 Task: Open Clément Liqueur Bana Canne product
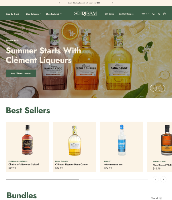click(x=71, y=164)
